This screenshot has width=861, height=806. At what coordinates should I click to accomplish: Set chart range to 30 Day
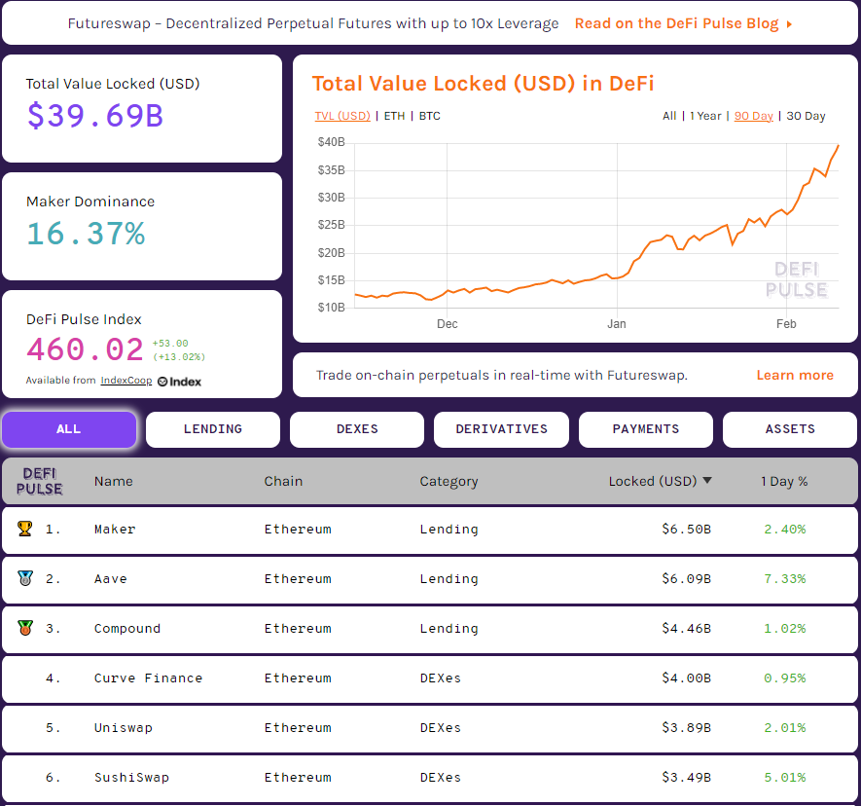click(806, 116)
